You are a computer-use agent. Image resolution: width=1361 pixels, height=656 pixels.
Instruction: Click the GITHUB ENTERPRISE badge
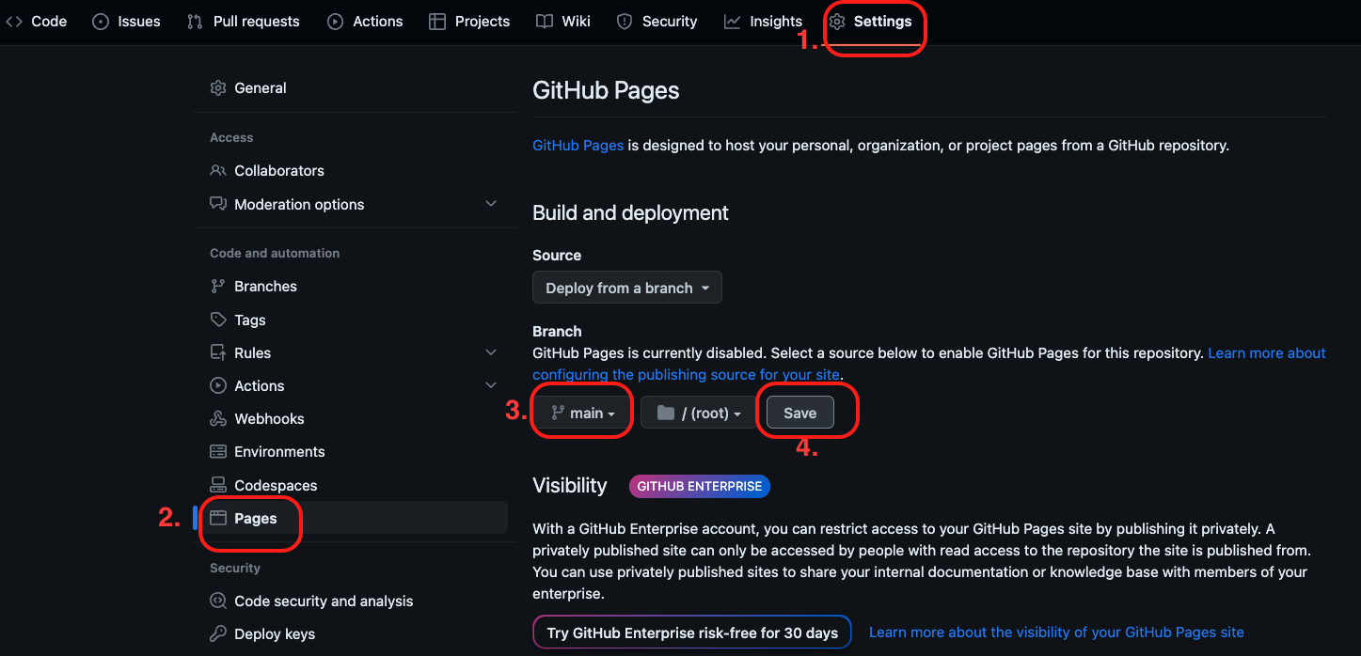700,486
